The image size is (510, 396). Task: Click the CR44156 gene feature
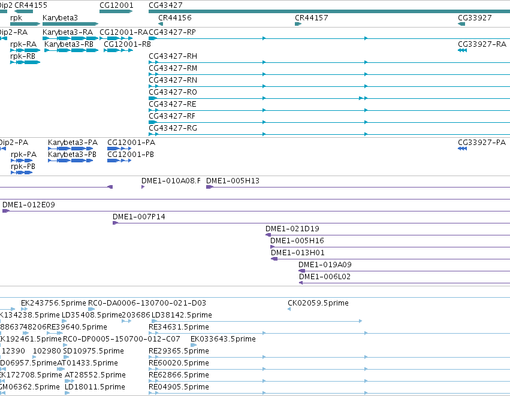click(161, 24)
